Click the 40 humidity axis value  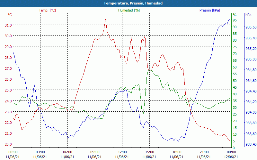(235, 94)
